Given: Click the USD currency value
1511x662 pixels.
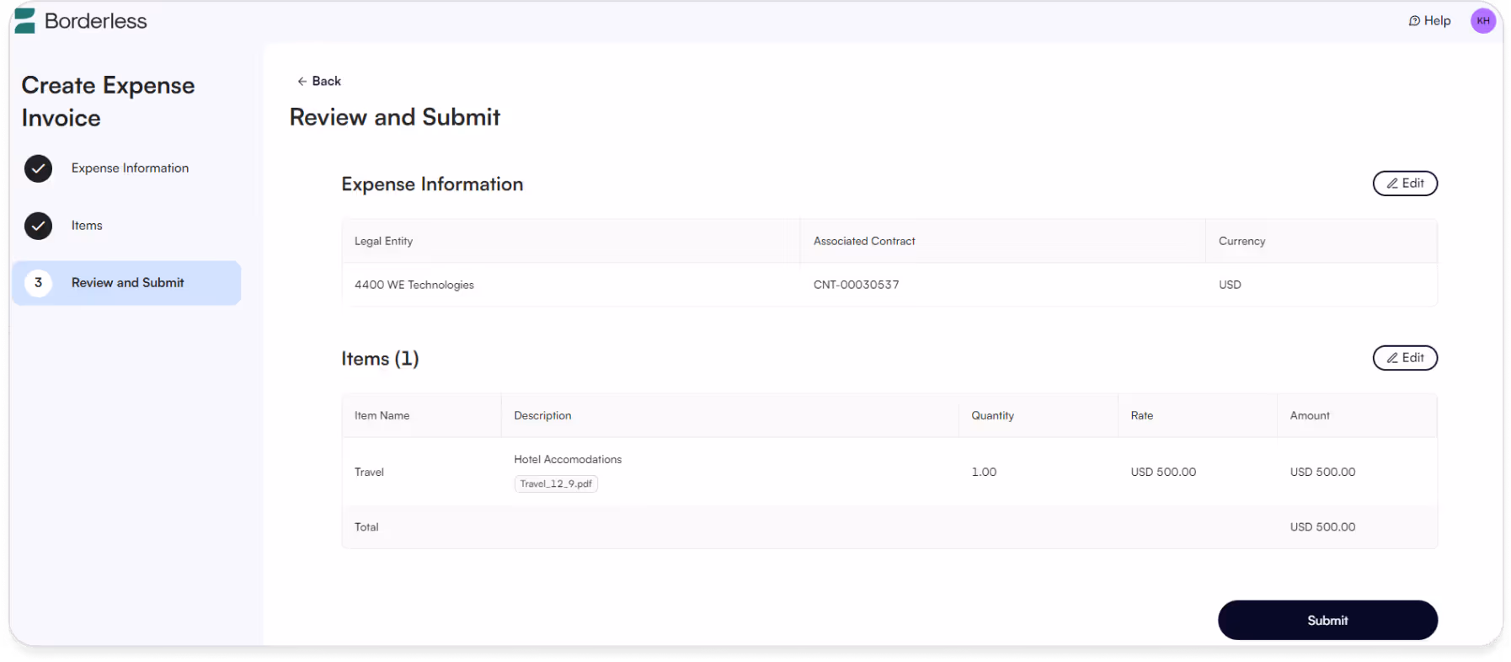Looking at the screenshot, I should 1230,285.
